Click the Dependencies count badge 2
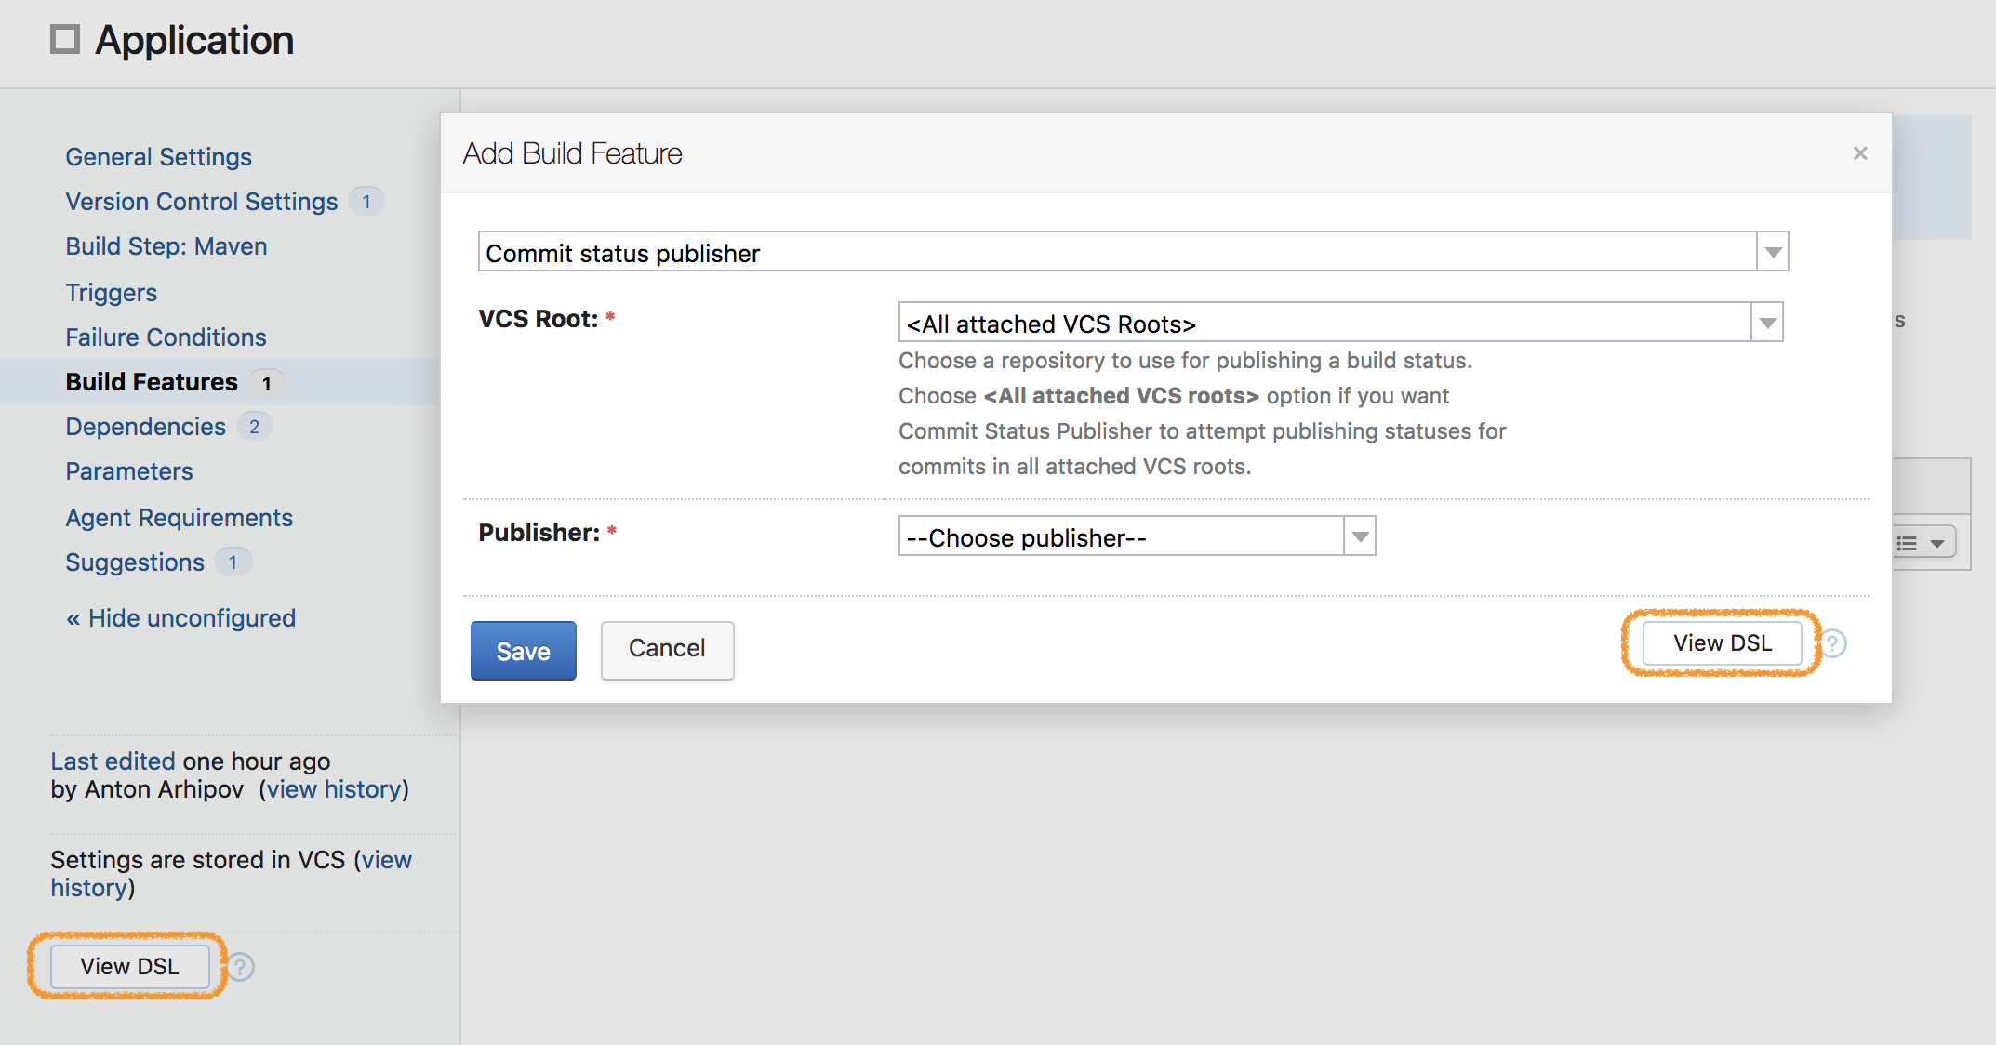 pos(255,427)
